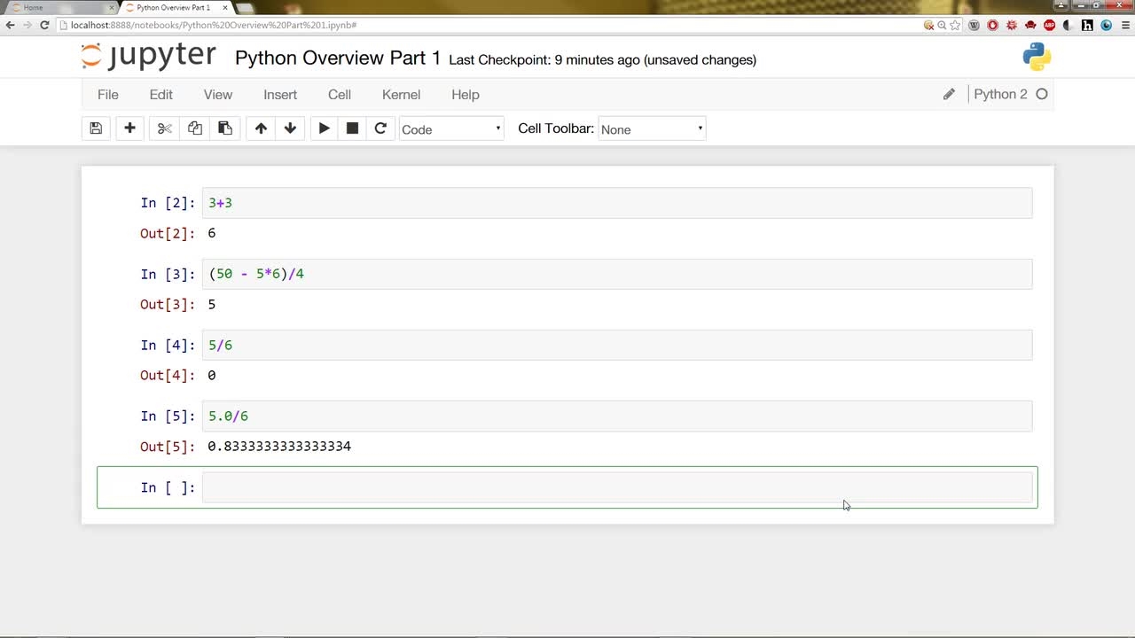This screenshot has width=1135, height=638.
Task: Open the cell type Code dropdown
Action: click(451, 129)
